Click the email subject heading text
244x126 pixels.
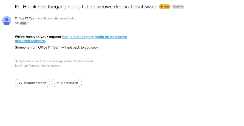pos(86,7)
